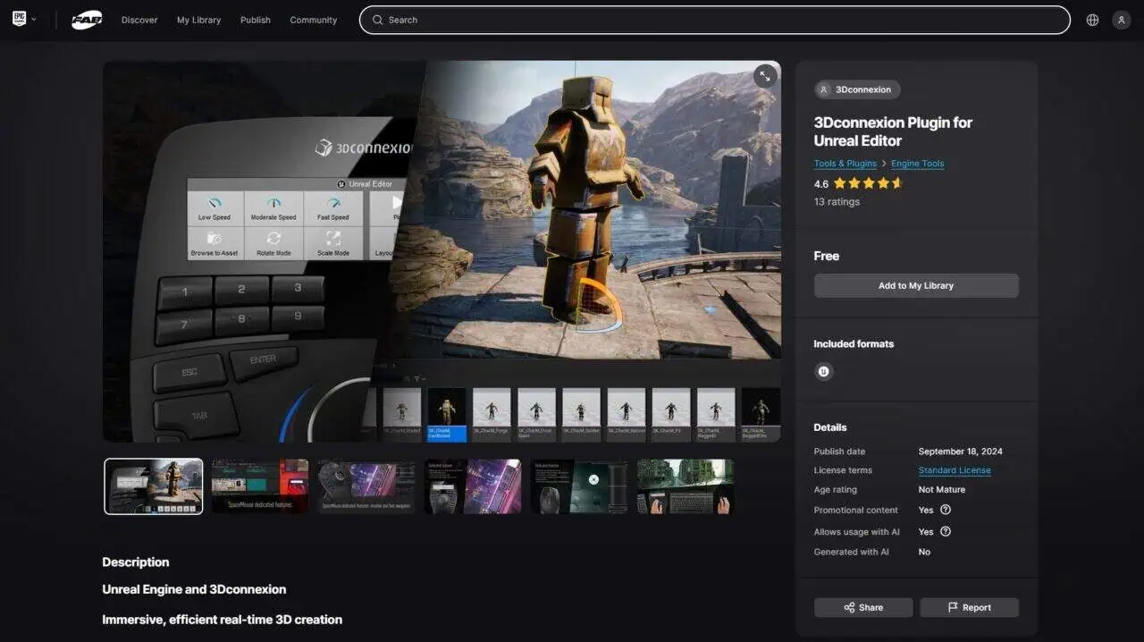Click the 4.6 rating score
This screenshot has width=1144, height=642.
tap(821, 184)
